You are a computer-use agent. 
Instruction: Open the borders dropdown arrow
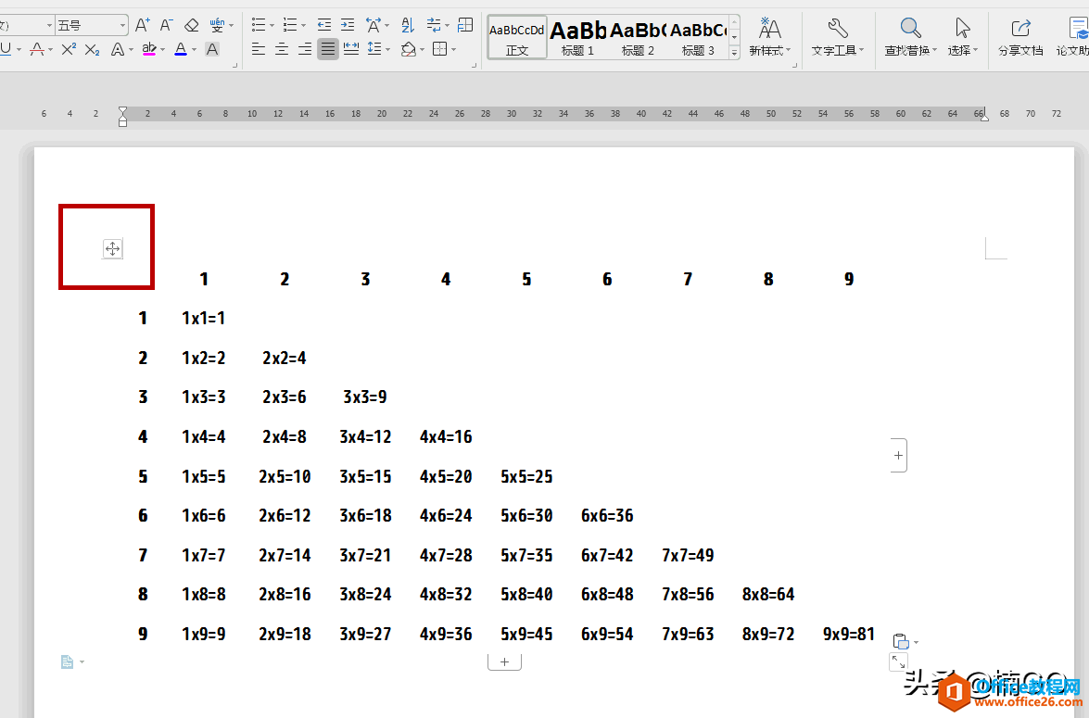click(453, 49)
